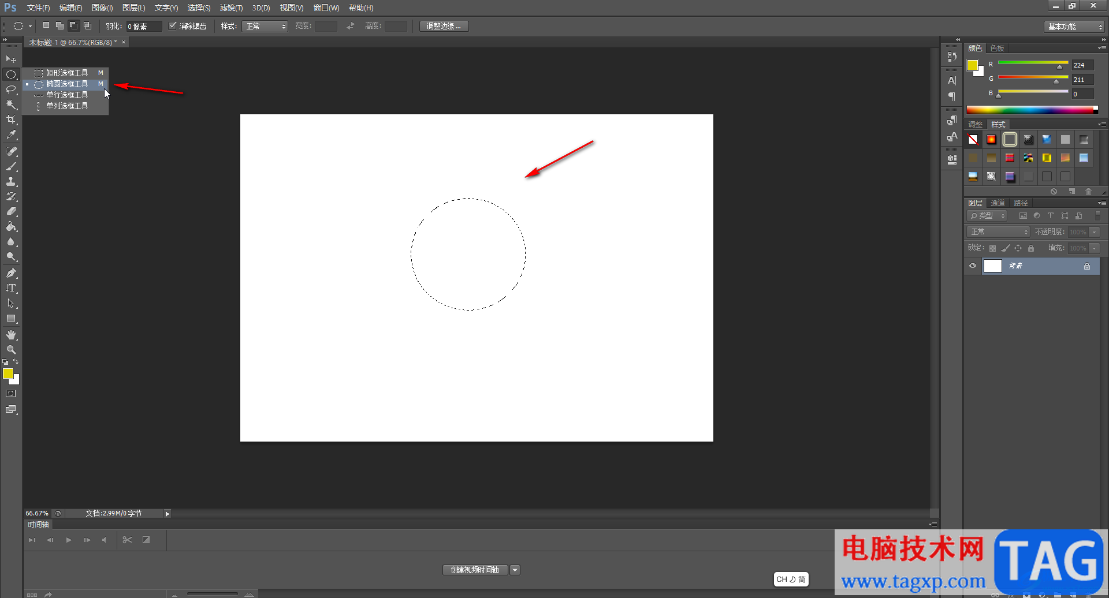Viewport: 1109px width, 598px height.
Task: Select the Path Selection tool
Action: pyautogui.click(x=11, y=303)
